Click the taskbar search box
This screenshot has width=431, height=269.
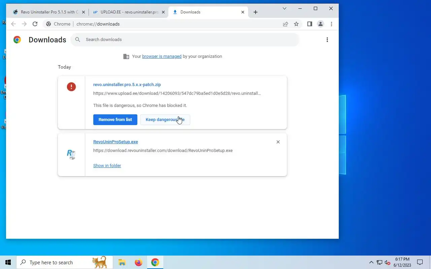pos(64,262)
